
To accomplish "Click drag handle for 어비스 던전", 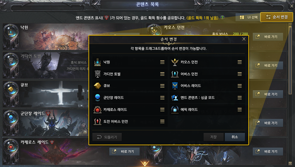I will tap(240, 74).
